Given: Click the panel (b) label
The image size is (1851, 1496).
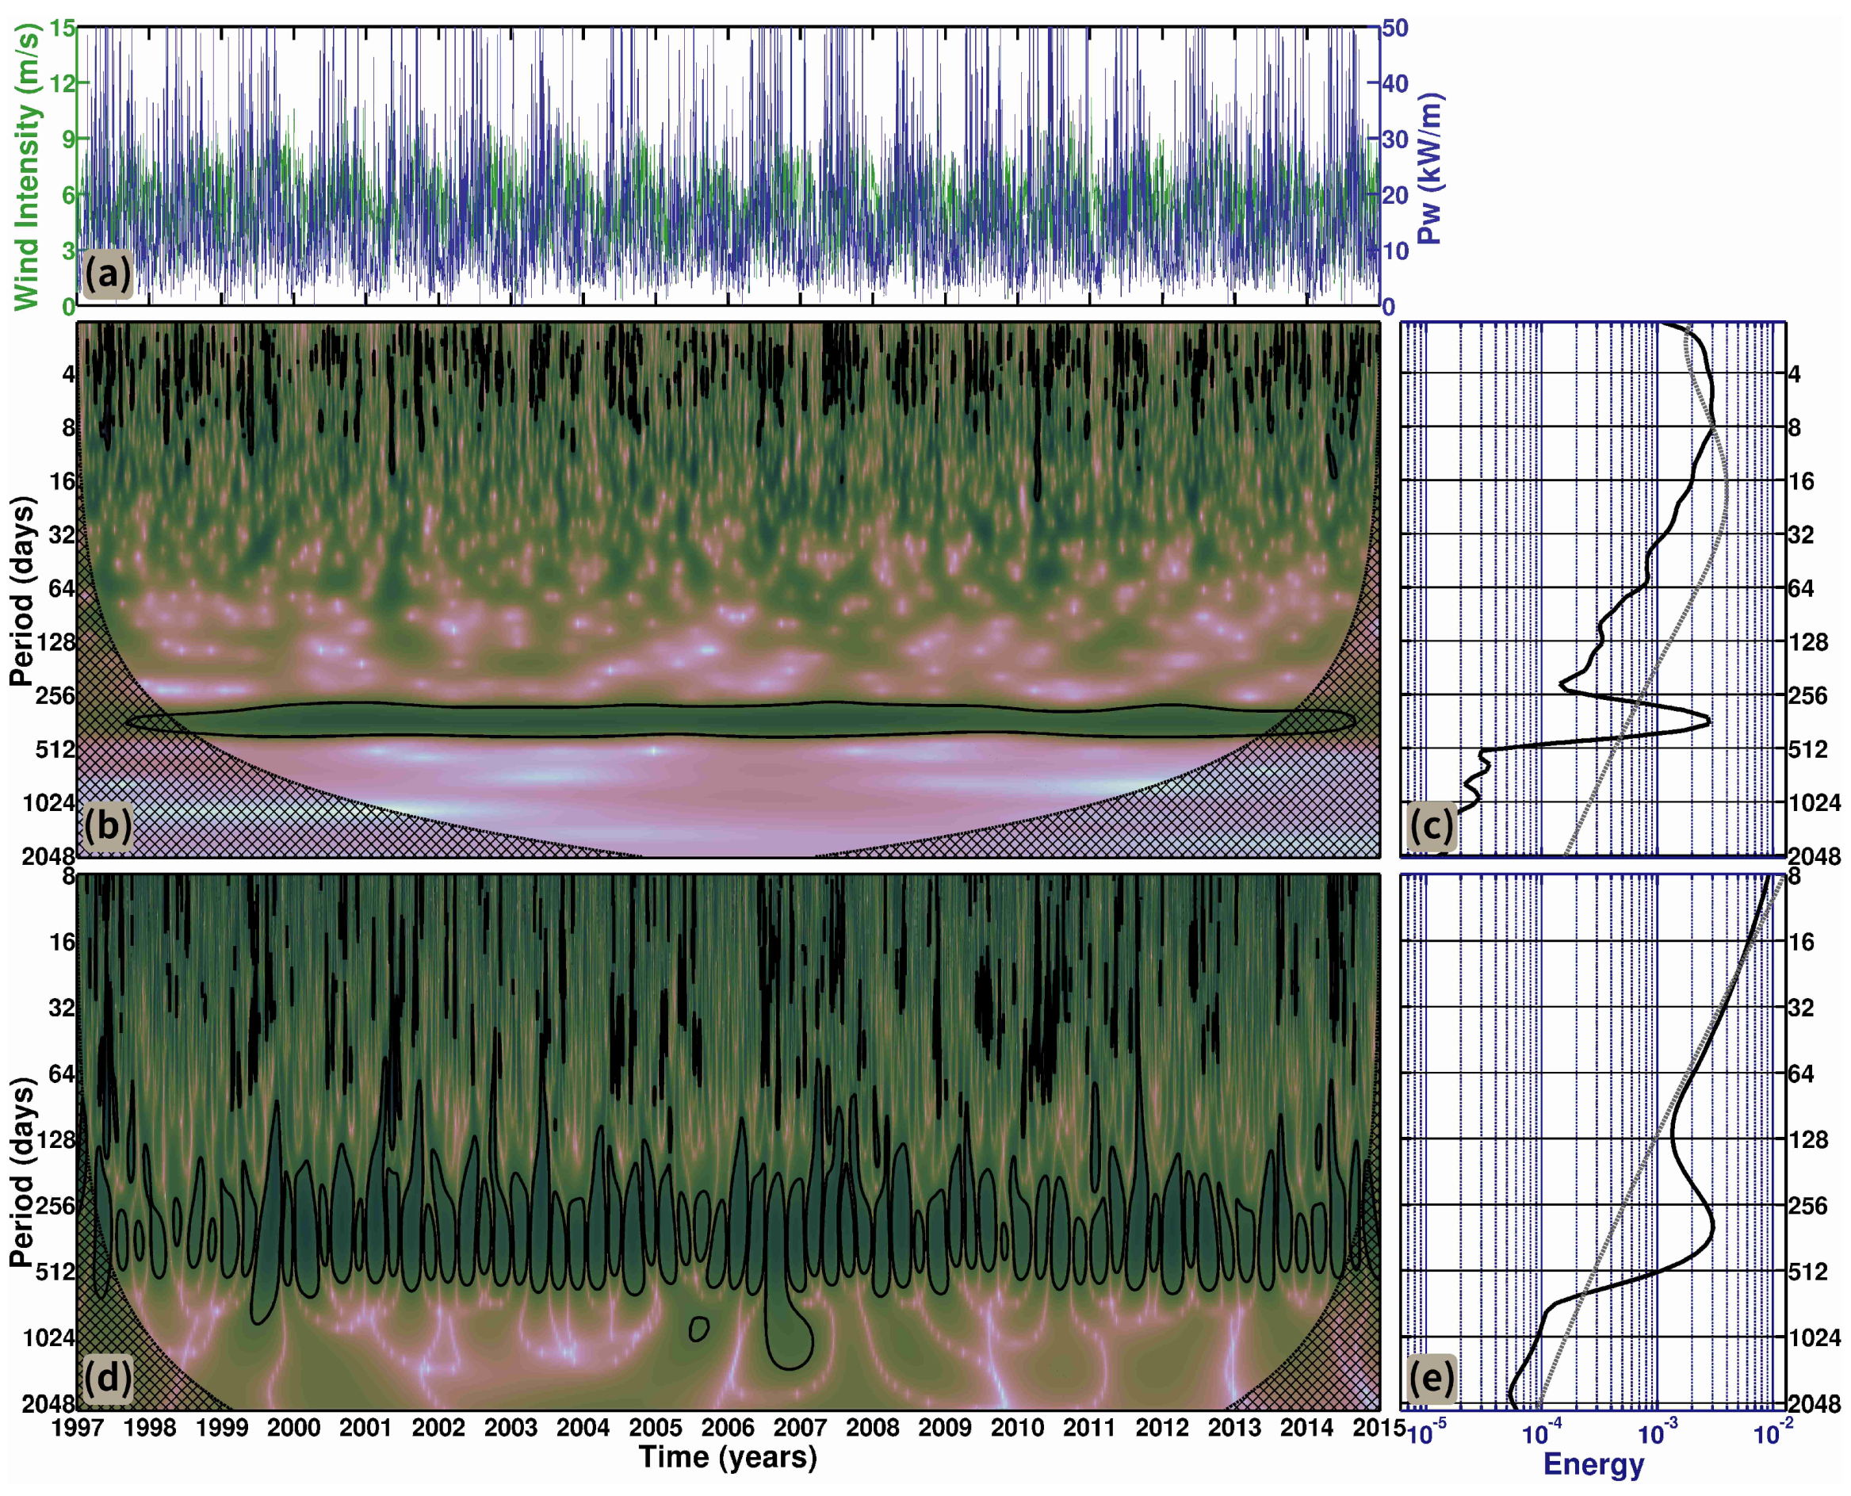Looking at the screenshot, I should tap(107, 825).
